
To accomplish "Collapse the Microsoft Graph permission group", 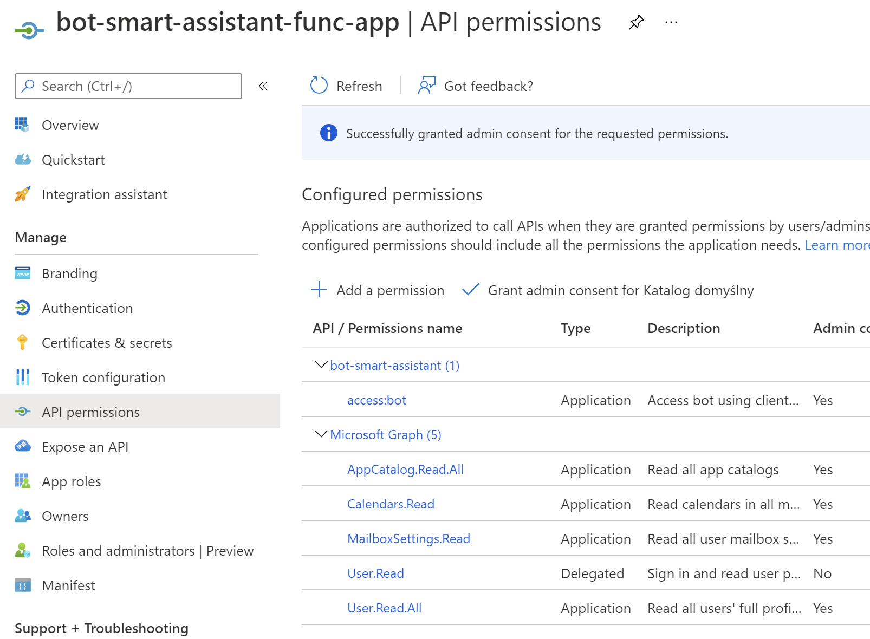I will 321,434.
